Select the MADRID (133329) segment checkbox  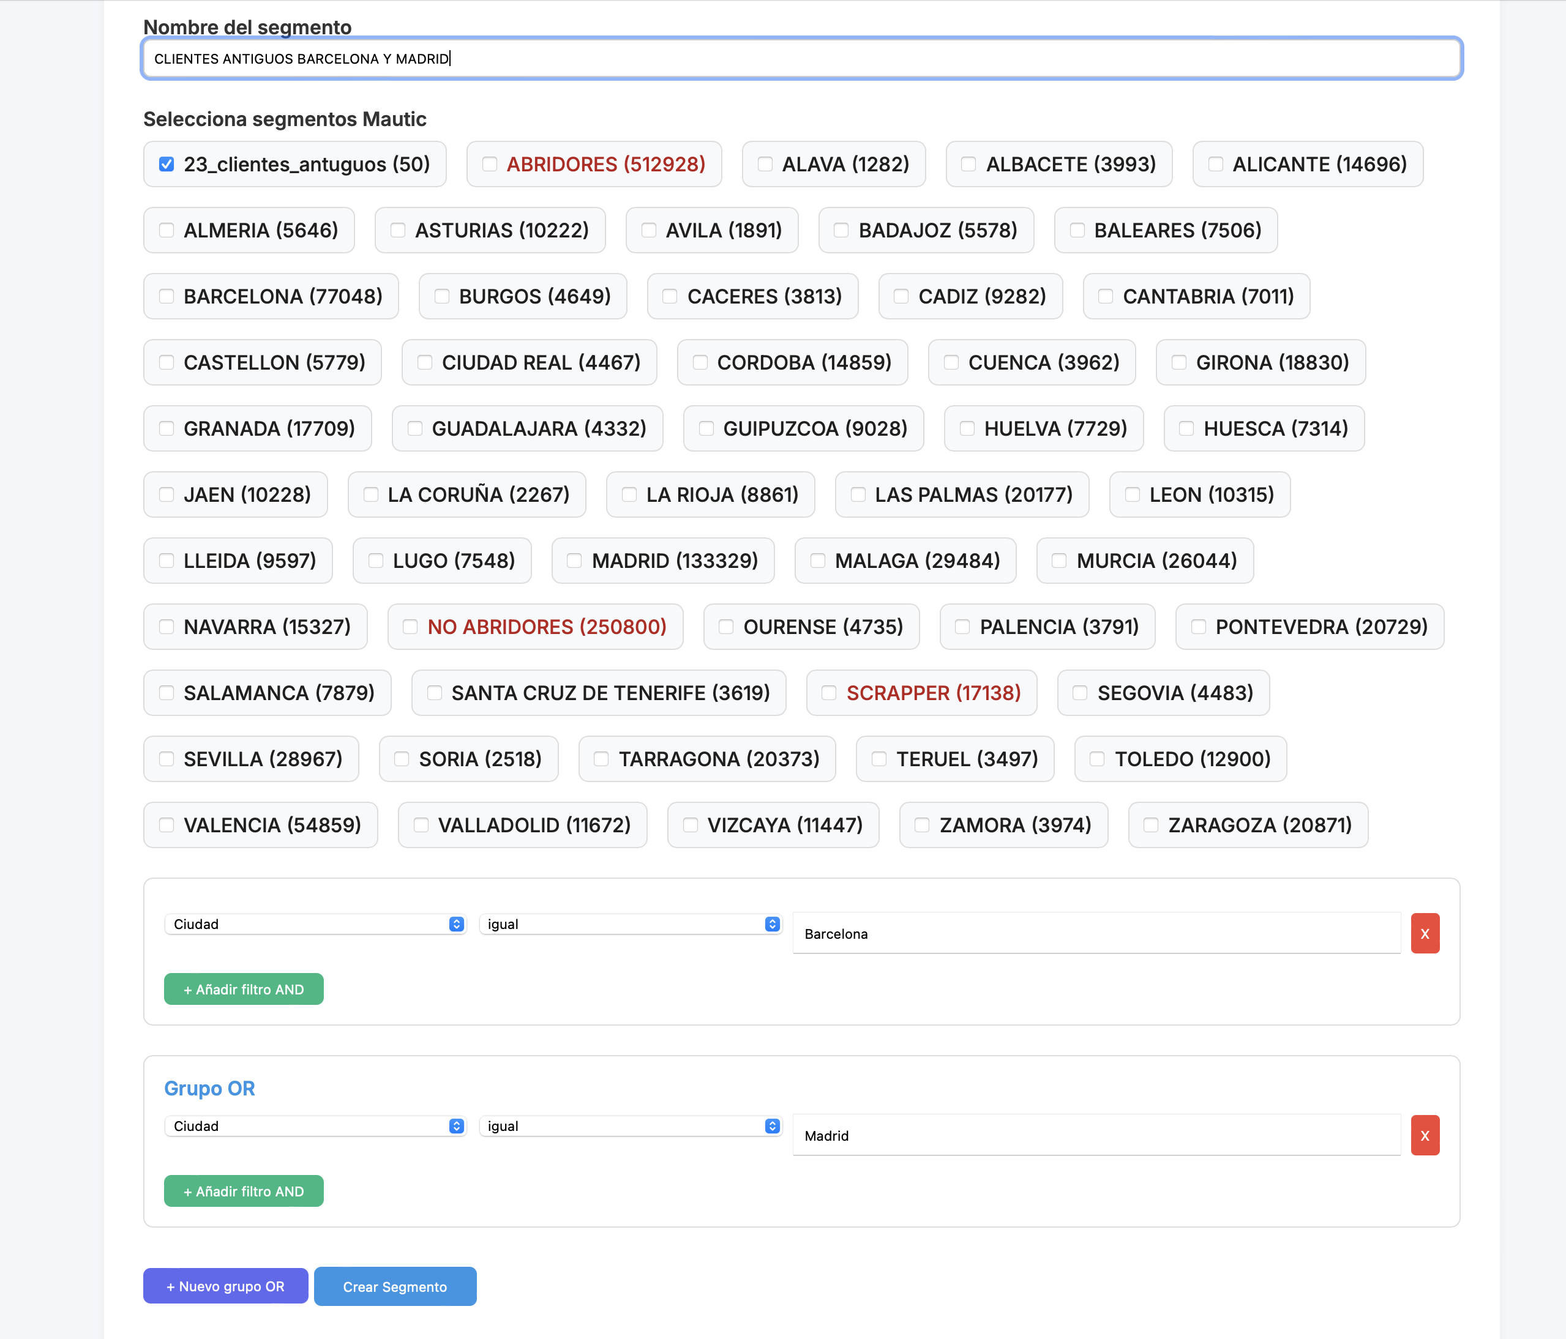point(574,561)
